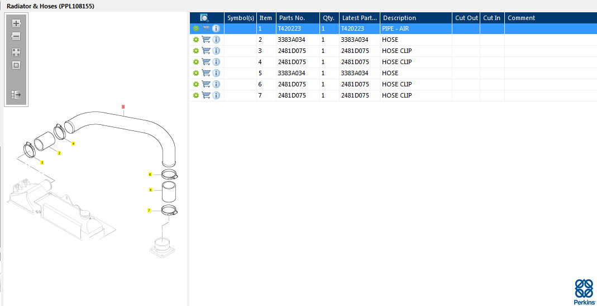Click the single-square fit view icon
The image size is (597, 306).
pos(16,65)
